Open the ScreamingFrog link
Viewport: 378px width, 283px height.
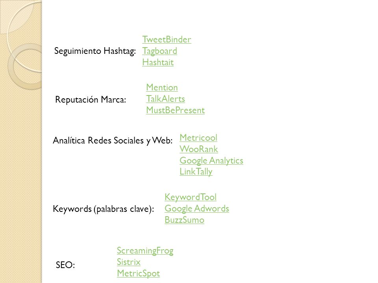[x=145, y=251]
